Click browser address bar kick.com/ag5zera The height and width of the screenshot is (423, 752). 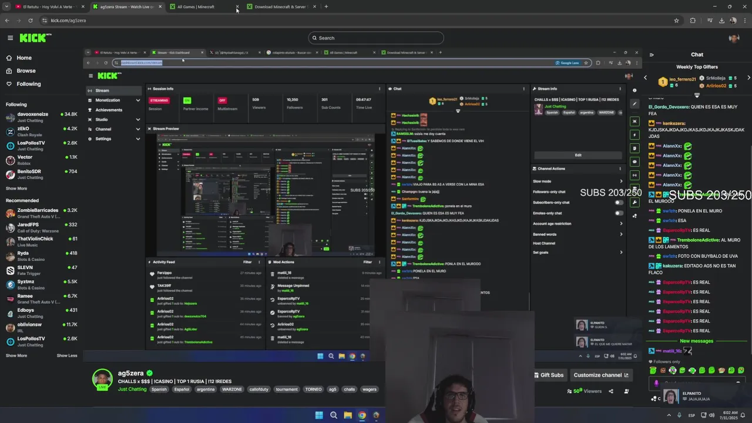68,21
